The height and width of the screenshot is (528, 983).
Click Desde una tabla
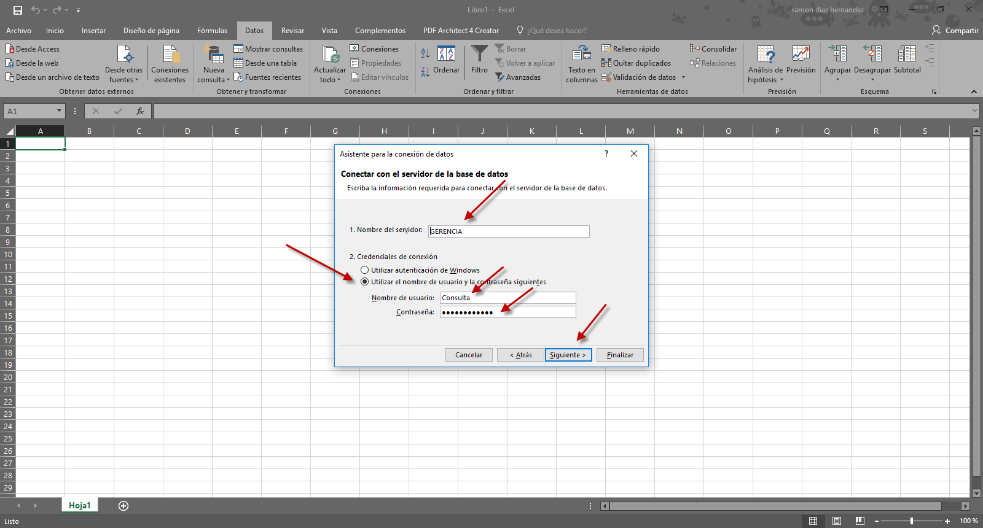(x=265, y=63)
